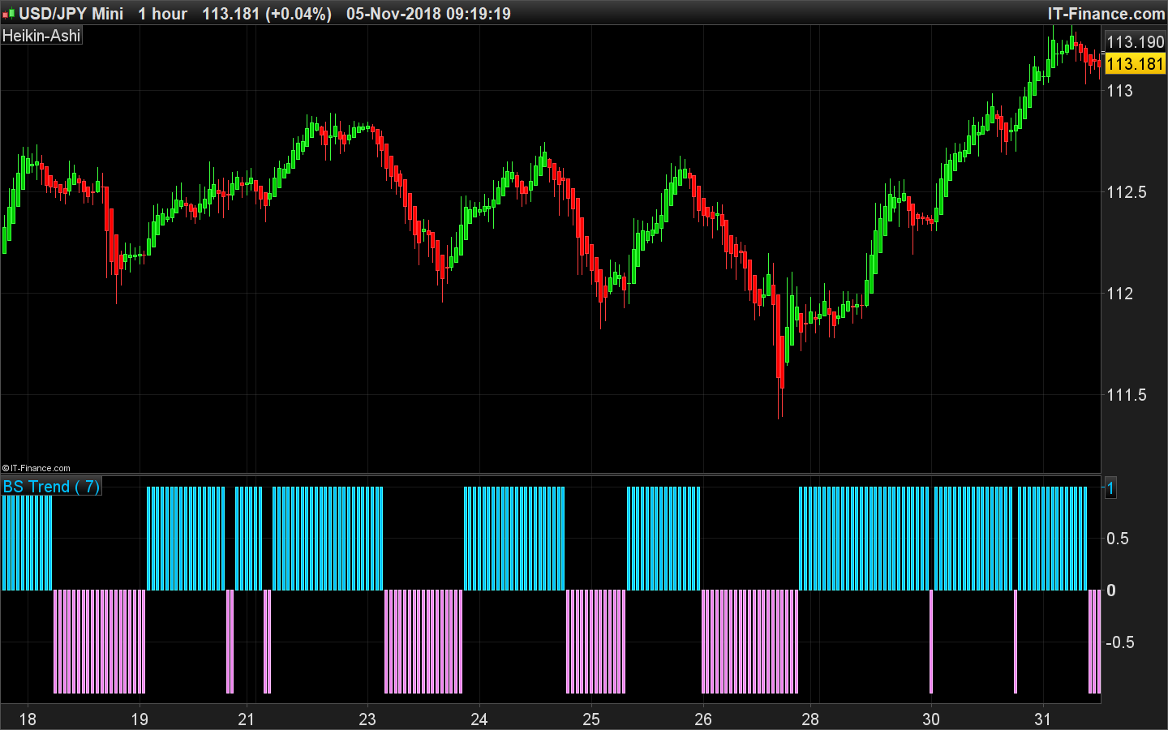Image resolution: width=1168 pixels, height=730 pixels.
Task: Click date 26 on the time axis
Action: 703,719
